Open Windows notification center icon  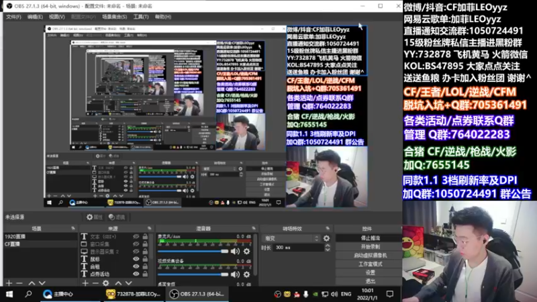pyautogui.click(x=390, y=294)
